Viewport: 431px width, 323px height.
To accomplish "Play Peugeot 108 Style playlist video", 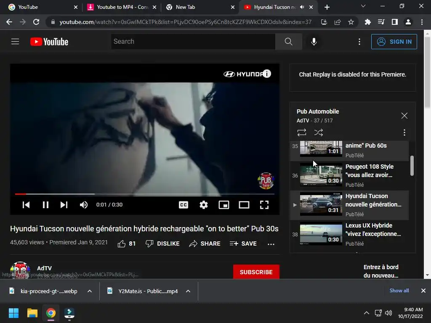I will point(349,175).
